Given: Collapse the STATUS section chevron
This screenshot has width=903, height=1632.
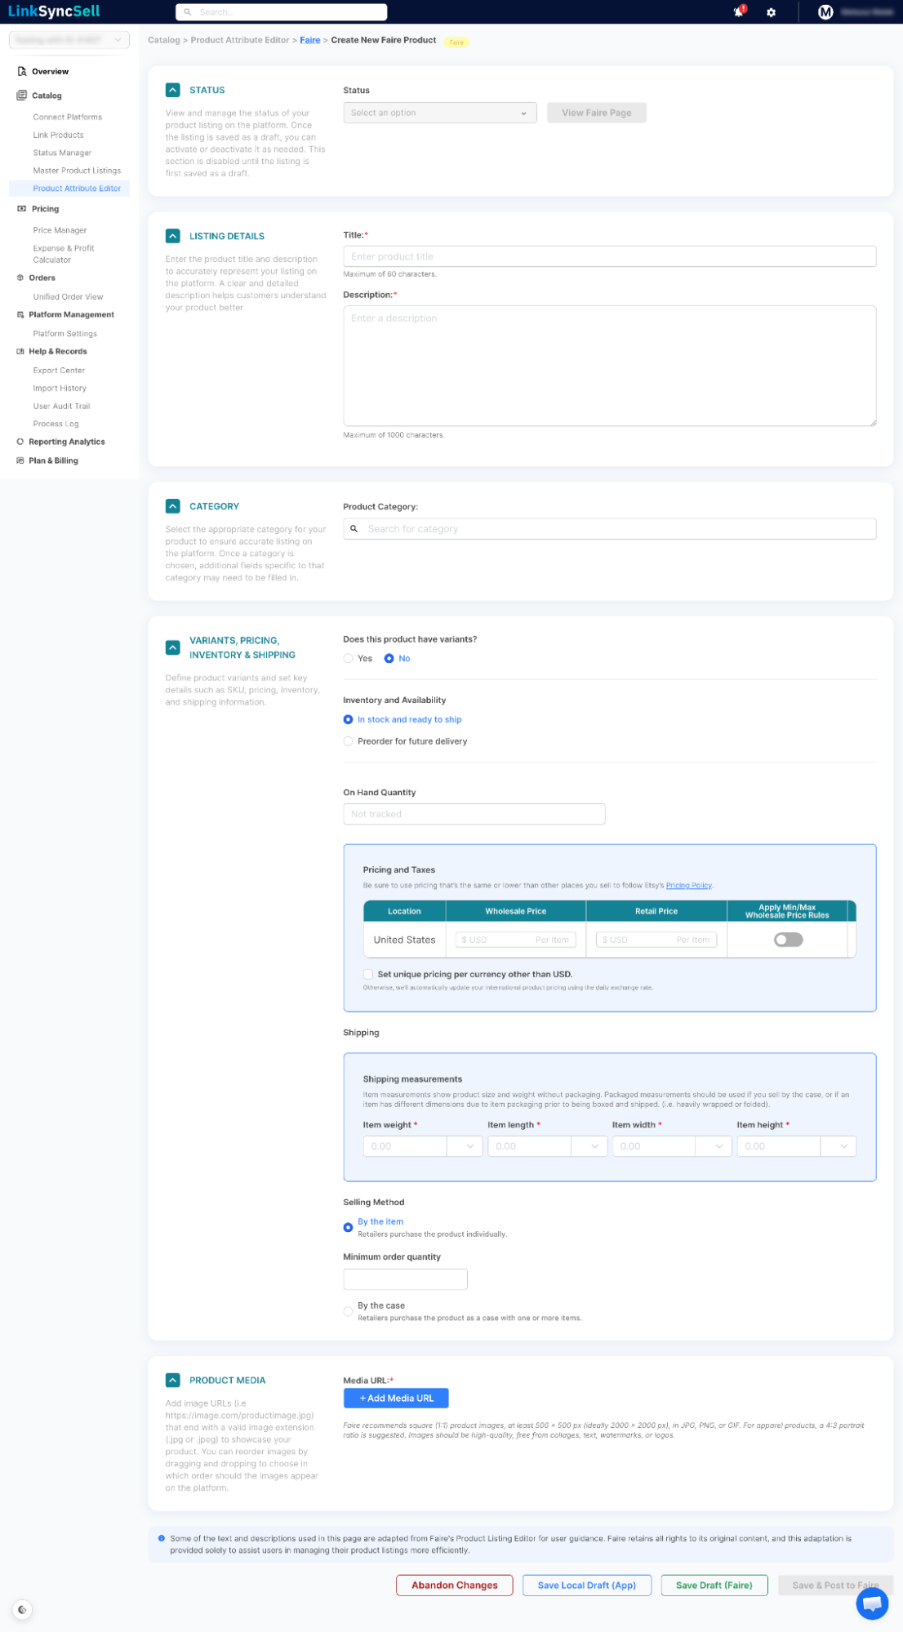Looking at the screenshot, I should coord(172,90).
